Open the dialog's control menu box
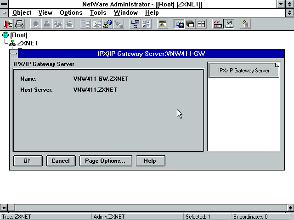Image resolution: width=294 pixels, height=220 pixels. coord(13,54)
